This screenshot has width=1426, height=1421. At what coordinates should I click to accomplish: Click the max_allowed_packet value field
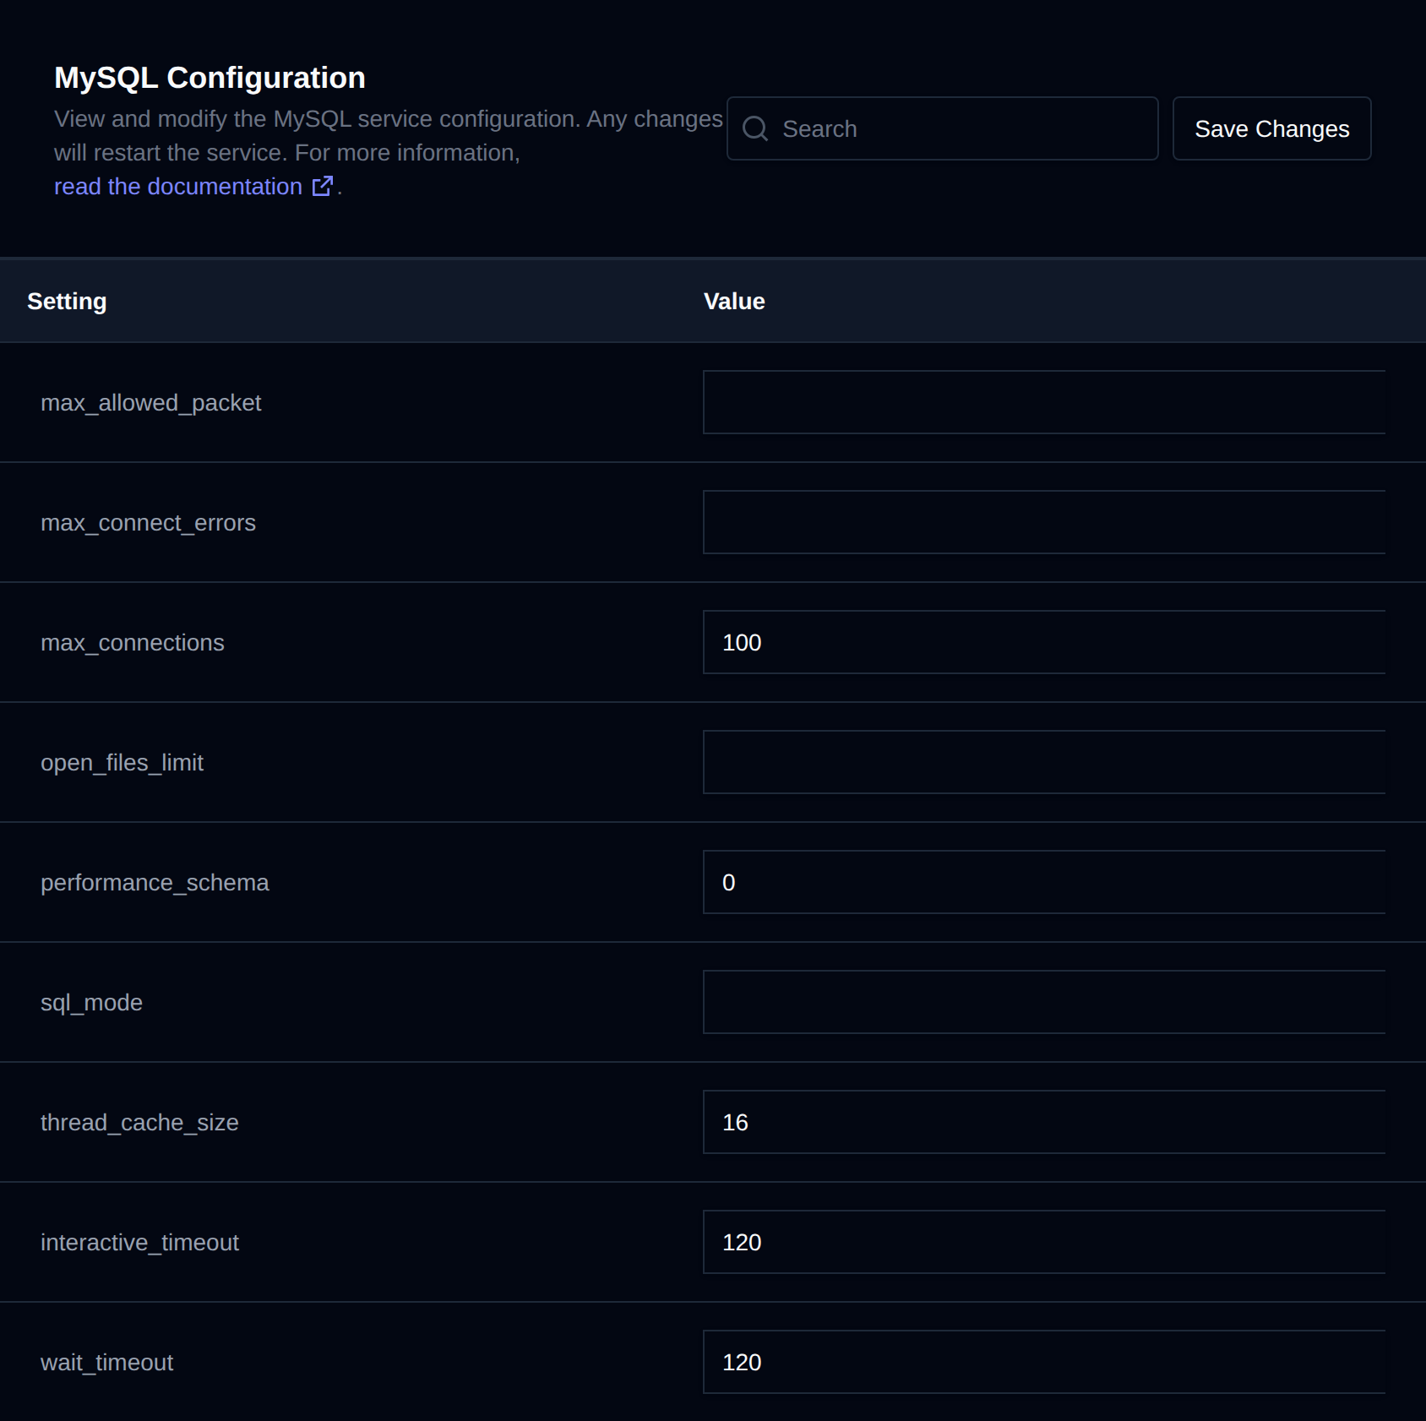[x=1044, y=402]
